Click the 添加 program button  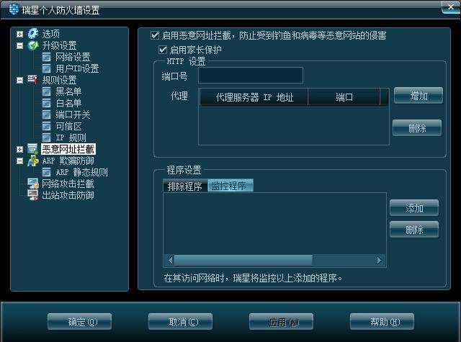point(414,208)
